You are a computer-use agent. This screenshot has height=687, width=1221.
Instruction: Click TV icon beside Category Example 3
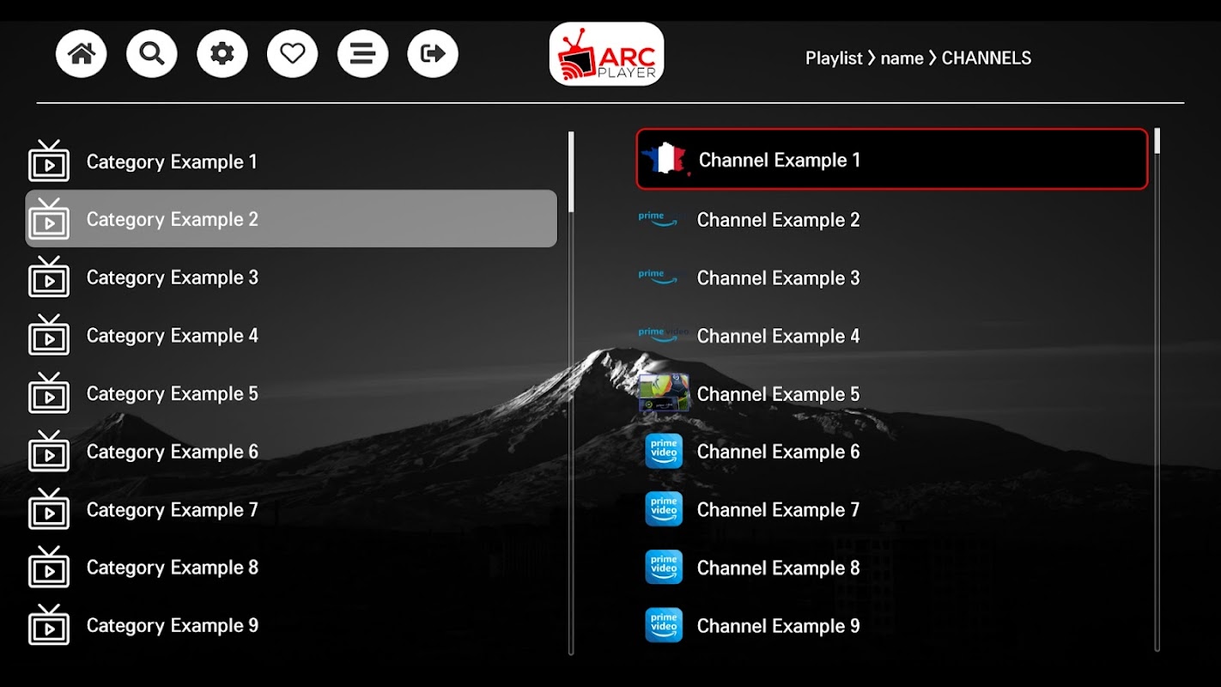(x=49, y=277)
